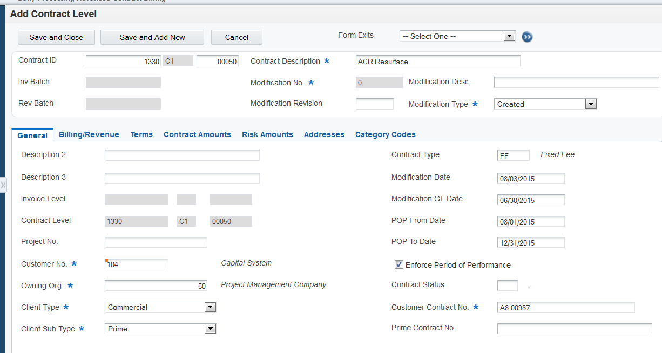
Task: Click the Description 2 input field
Action: (x=182, y=155)
